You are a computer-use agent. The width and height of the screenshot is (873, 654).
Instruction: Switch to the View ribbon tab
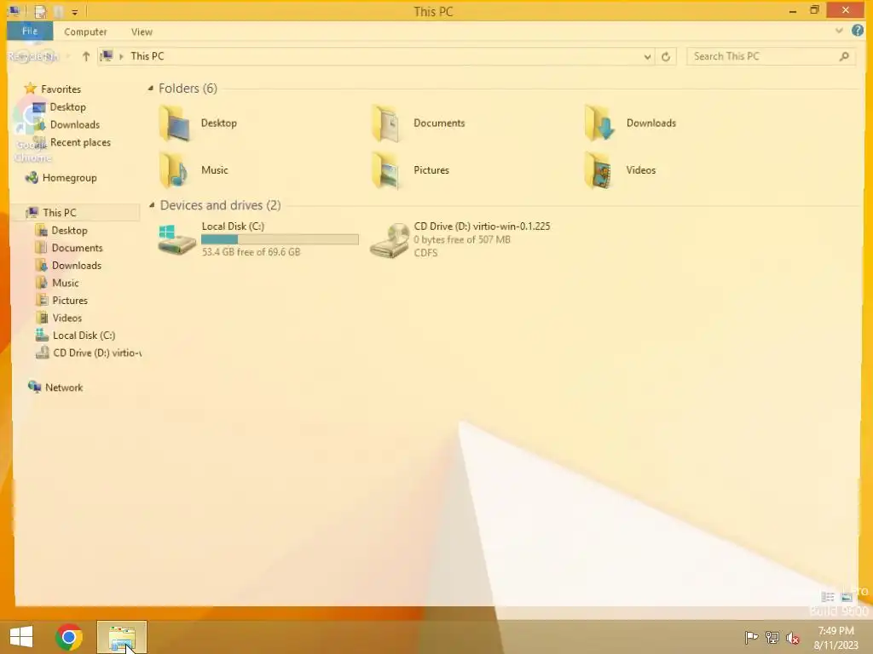[142, 32]
